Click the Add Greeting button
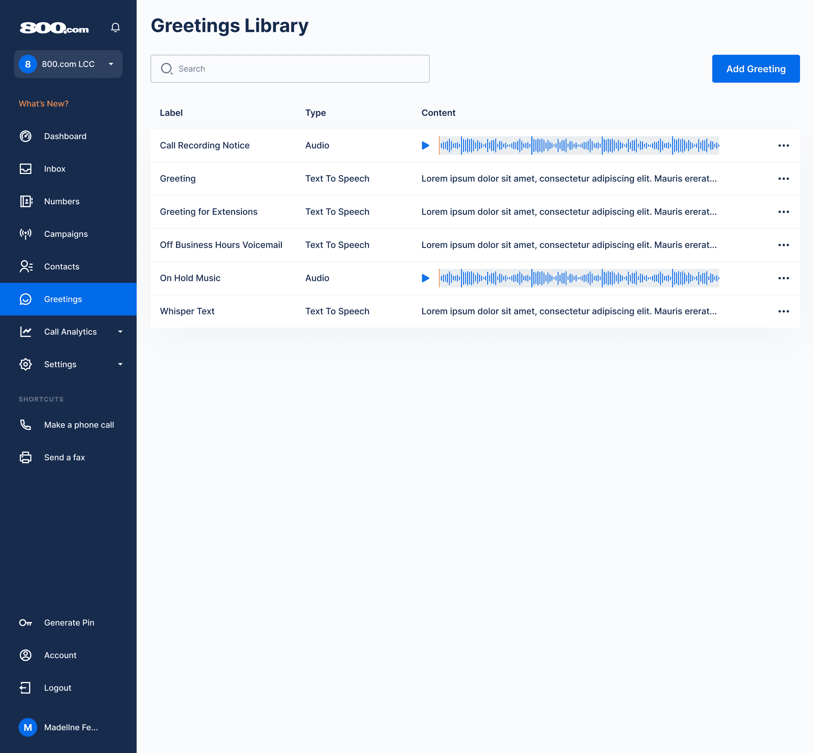The width and height of the screenshot is (814, 753). (755, 69)
